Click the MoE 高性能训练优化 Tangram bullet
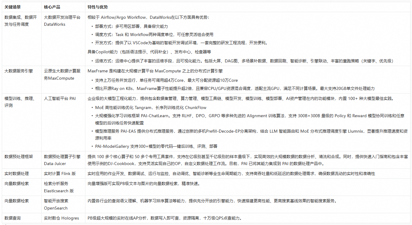 tap(151, 108)
